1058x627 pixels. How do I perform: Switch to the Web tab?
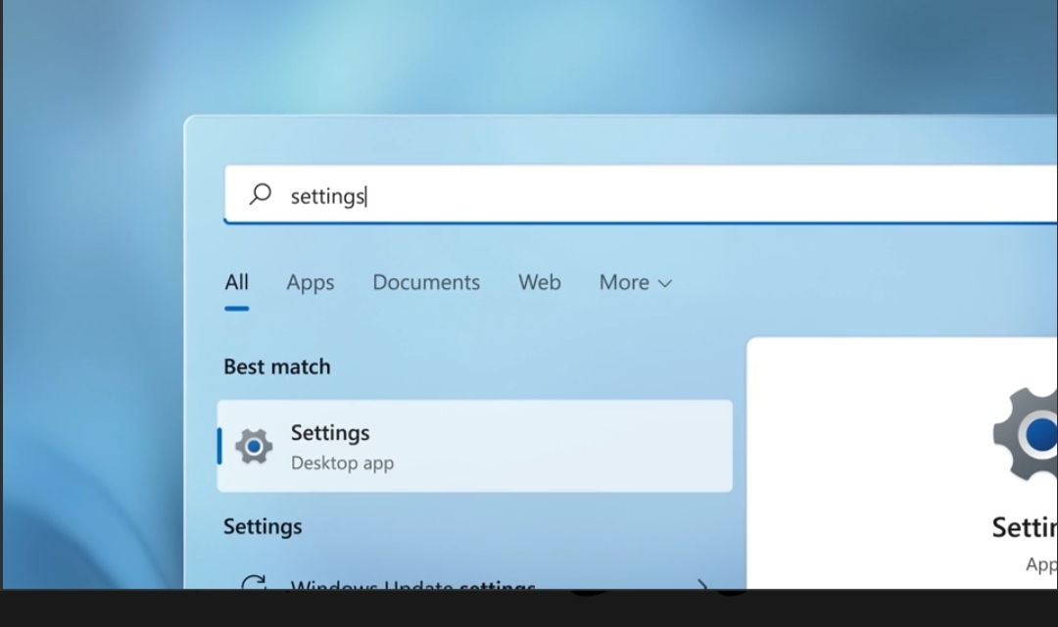pyautogui.click(x=540, y=282)
